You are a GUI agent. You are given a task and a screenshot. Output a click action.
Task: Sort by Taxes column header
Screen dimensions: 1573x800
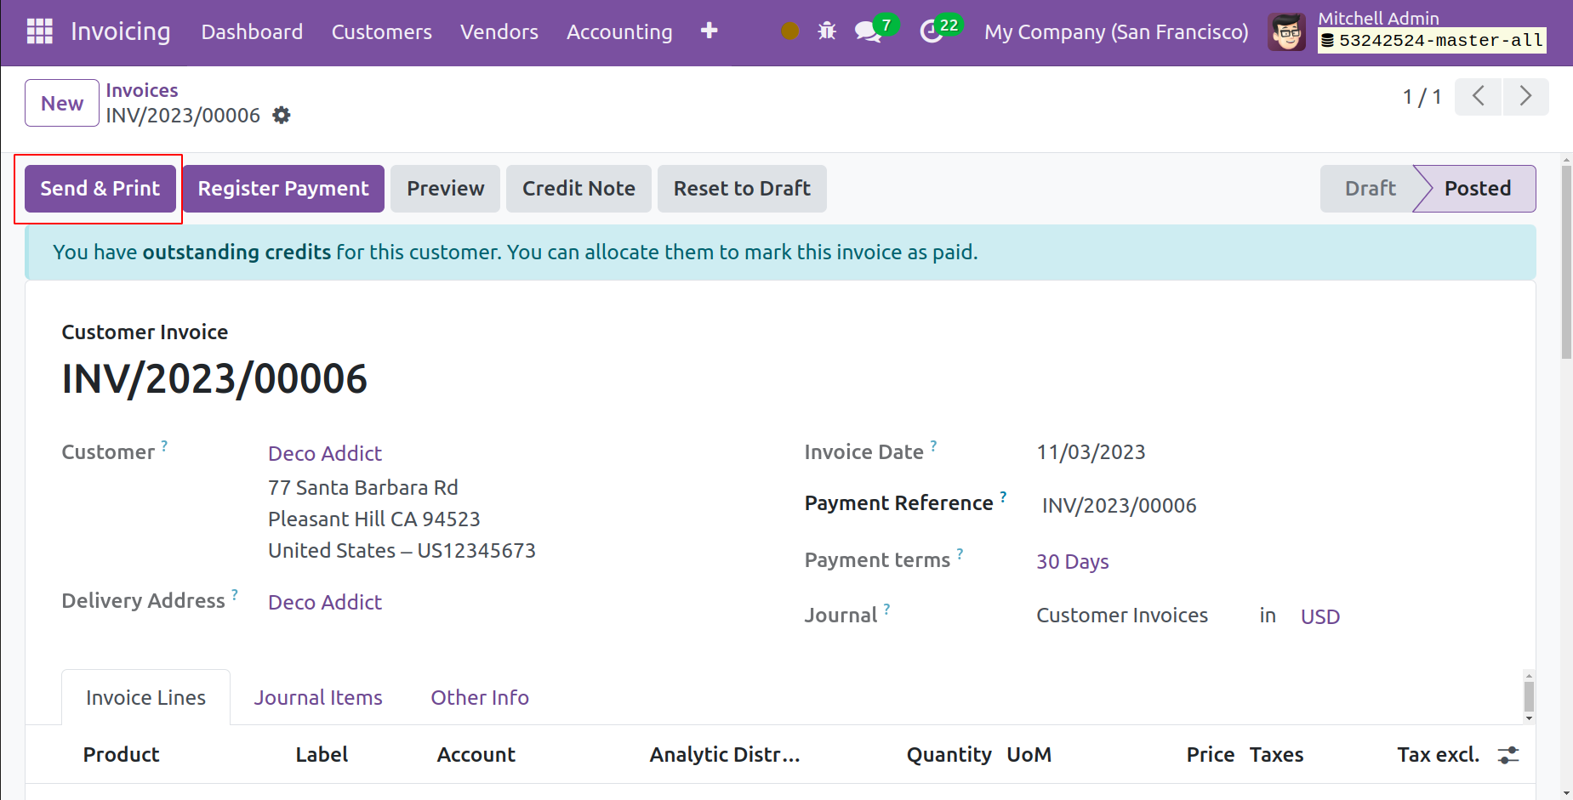(1276, 754)
